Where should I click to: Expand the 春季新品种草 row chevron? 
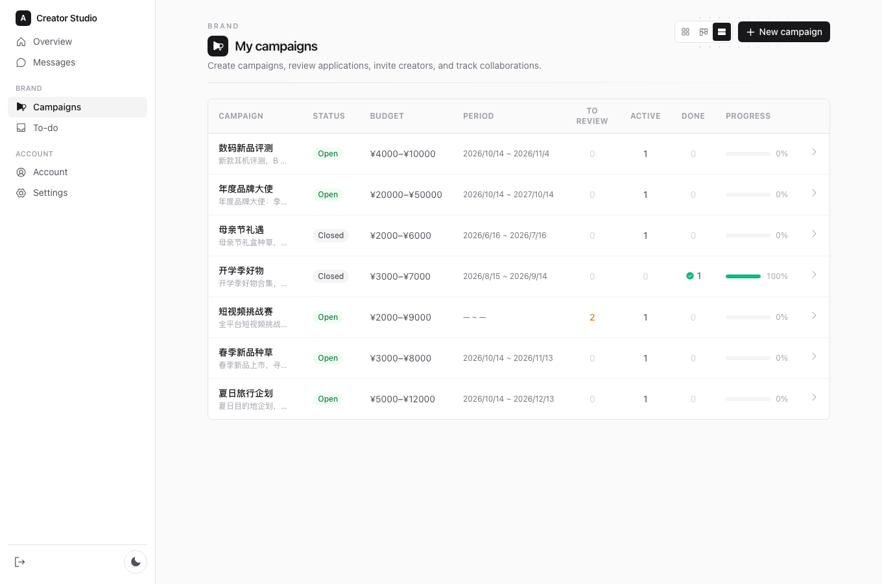click(814, 356)
